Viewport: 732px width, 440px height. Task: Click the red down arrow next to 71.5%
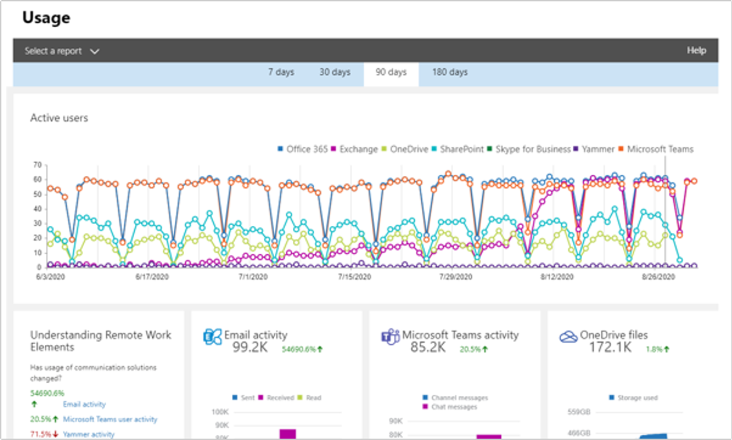[55, 434]
